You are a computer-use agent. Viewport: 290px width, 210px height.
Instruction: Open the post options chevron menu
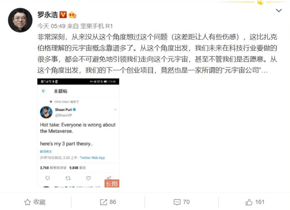click(x=279, y=10)
